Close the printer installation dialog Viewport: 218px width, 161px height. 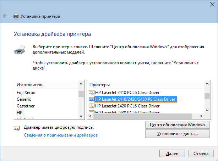tap(212, 4)
